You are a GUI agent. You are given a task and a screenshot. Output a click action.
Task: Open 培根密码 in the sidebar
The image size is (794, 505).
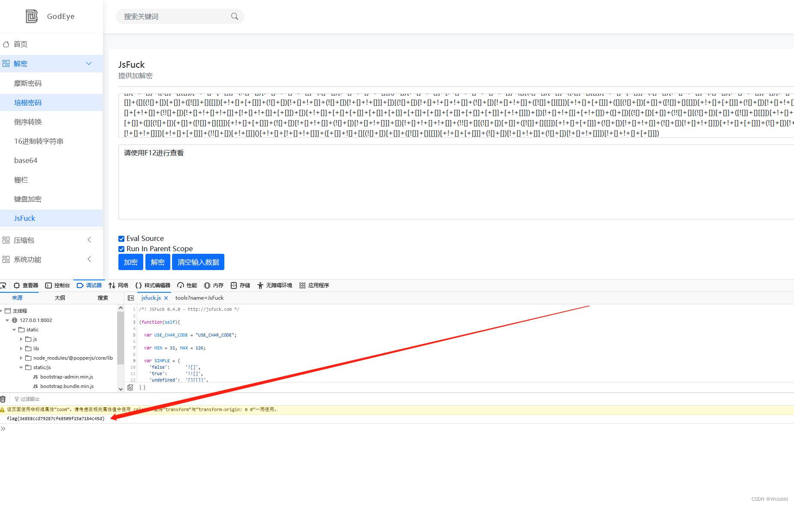pos(51,102)
